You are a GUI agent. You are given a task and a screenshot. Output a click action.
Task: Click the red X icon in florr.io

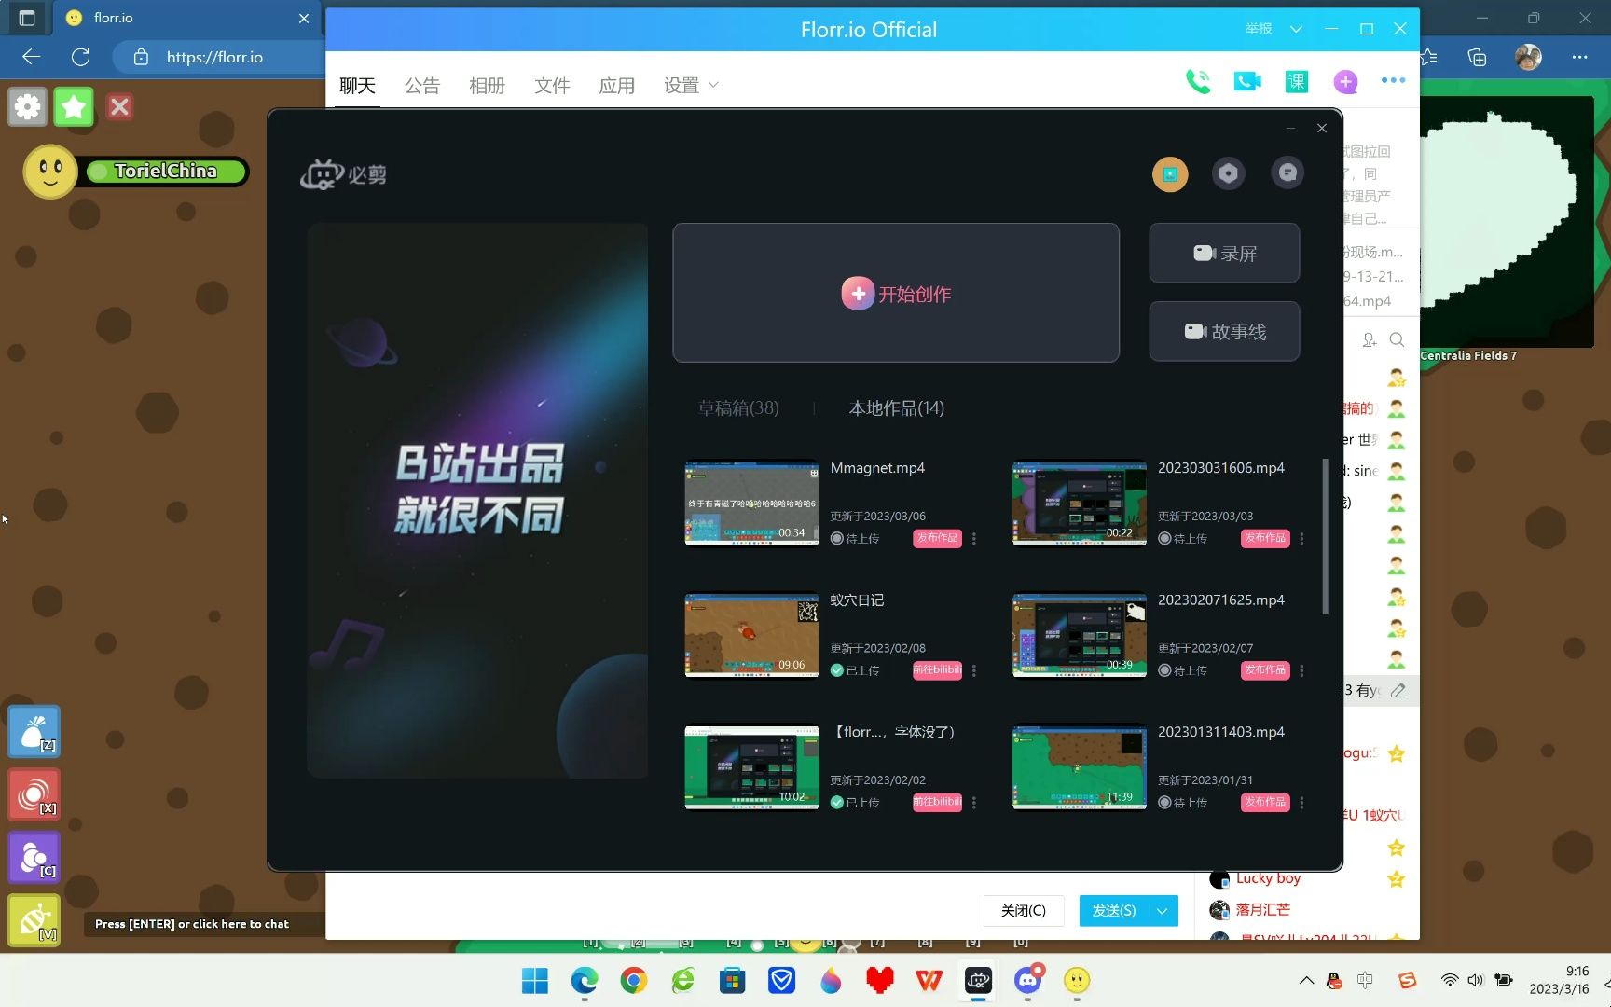119,107
